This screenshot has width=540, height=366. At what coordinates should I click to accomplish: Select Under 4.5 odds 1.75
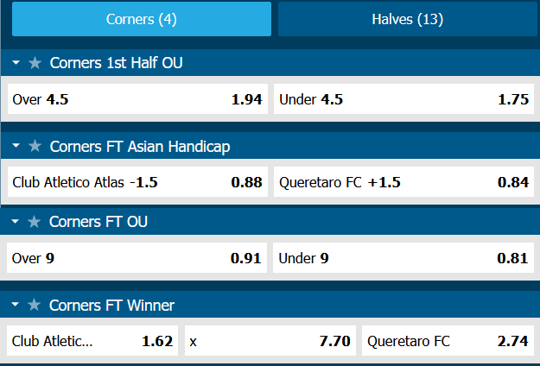pyautogui.click(x=403, y=99)
